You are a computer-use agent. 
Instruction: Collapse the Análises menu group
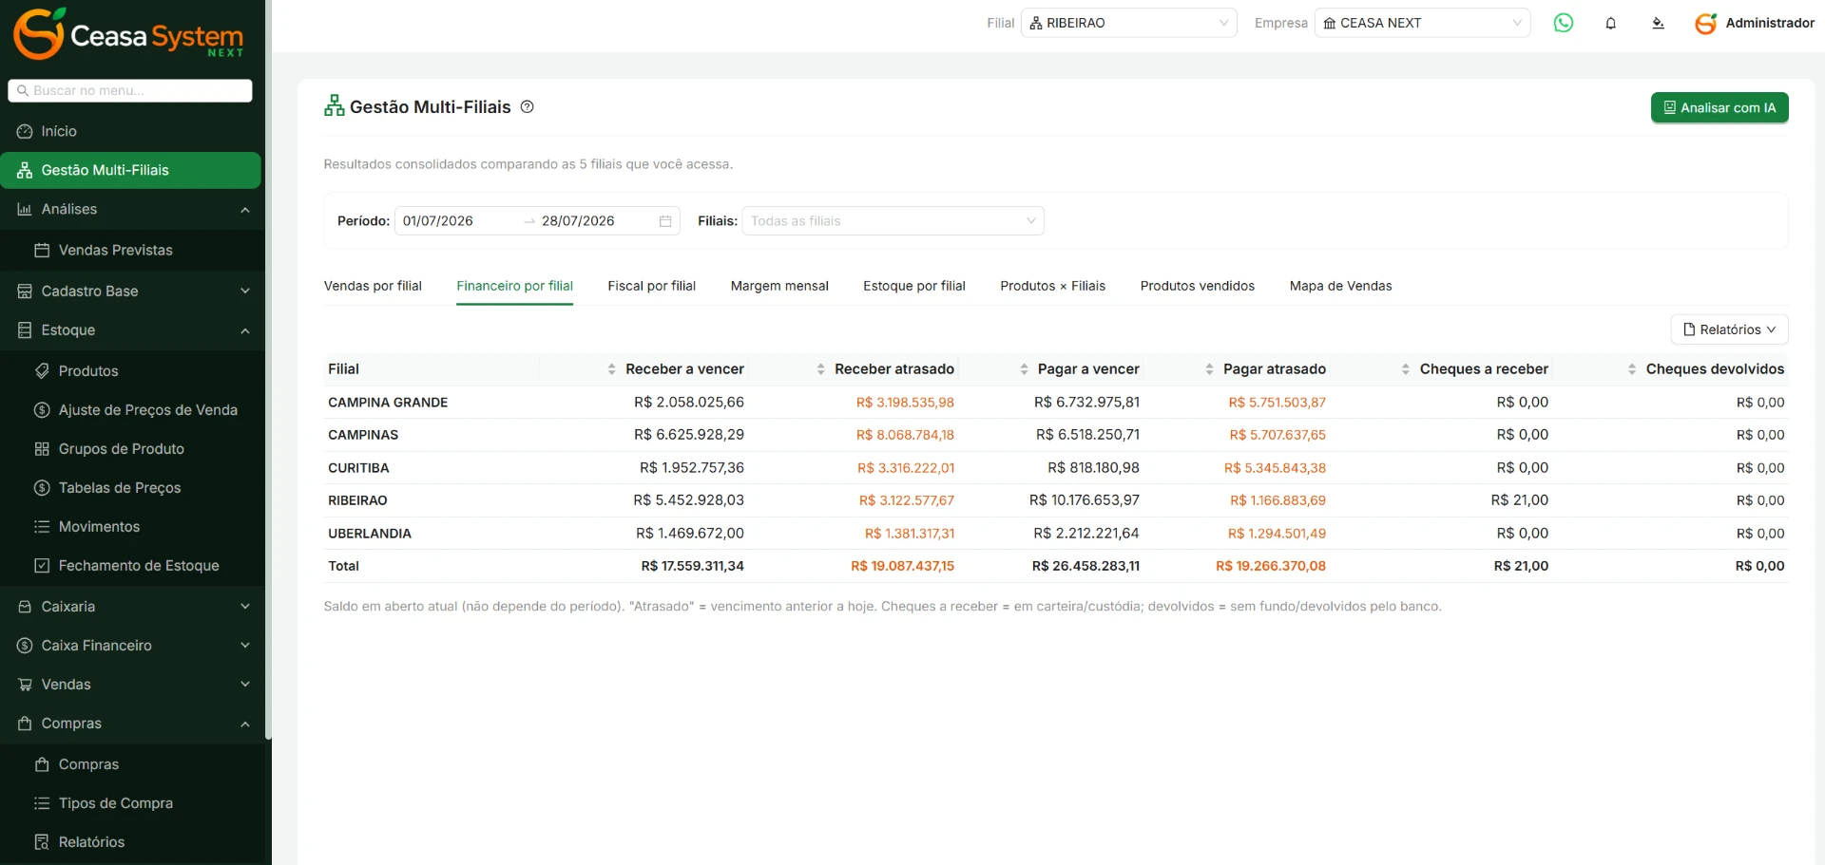click(131, 209)
